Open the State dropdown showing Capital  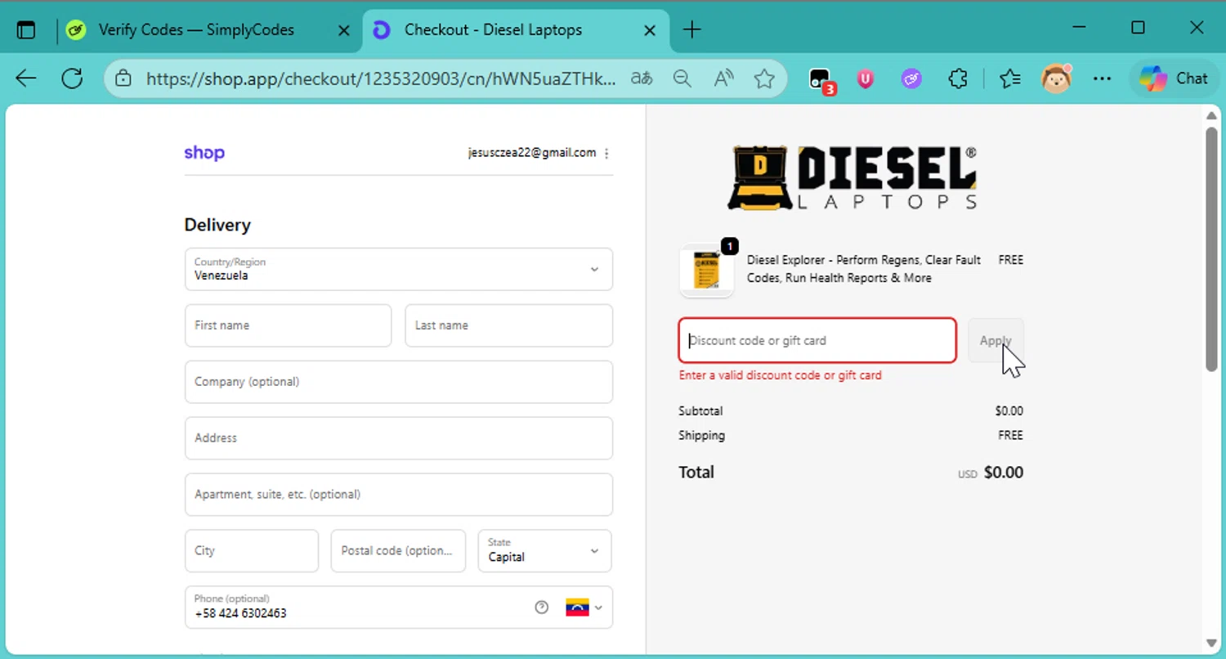click(x=544, y=551)
